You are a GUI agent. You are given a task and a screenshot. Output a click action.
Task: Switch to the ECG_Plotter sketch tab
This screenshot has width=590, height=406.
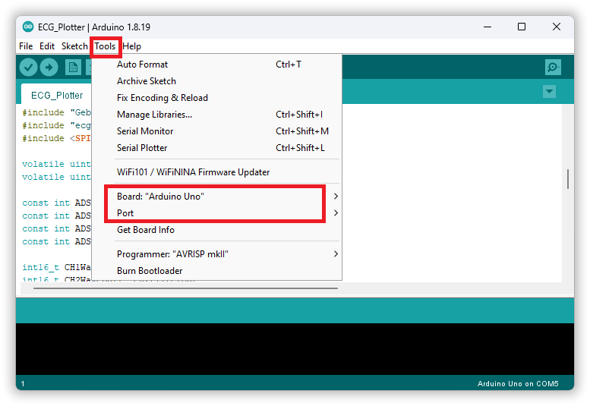[x=57, y=95]
